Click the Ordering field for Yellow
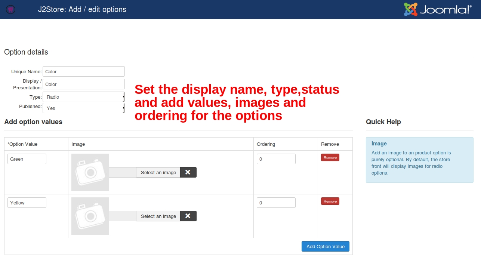 click(276, 203)
